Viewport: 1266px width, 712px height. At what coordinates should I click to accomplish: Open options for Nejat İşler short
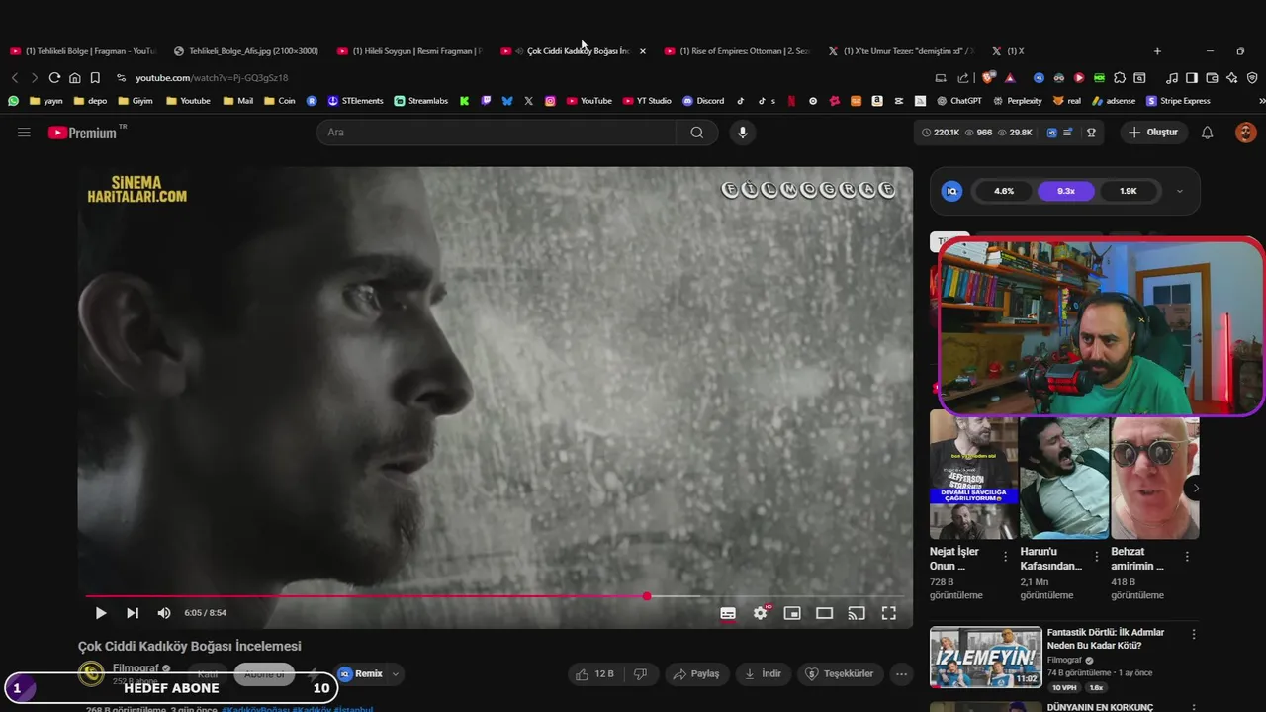[1006, 557]
